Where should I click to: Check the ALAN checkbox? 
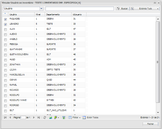pyautogui.click(x=5, y=29)
